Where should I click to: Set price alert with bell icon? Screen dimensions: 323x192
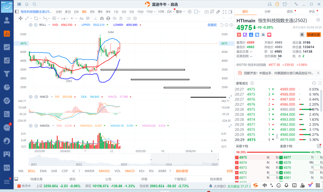click(302, 35)
